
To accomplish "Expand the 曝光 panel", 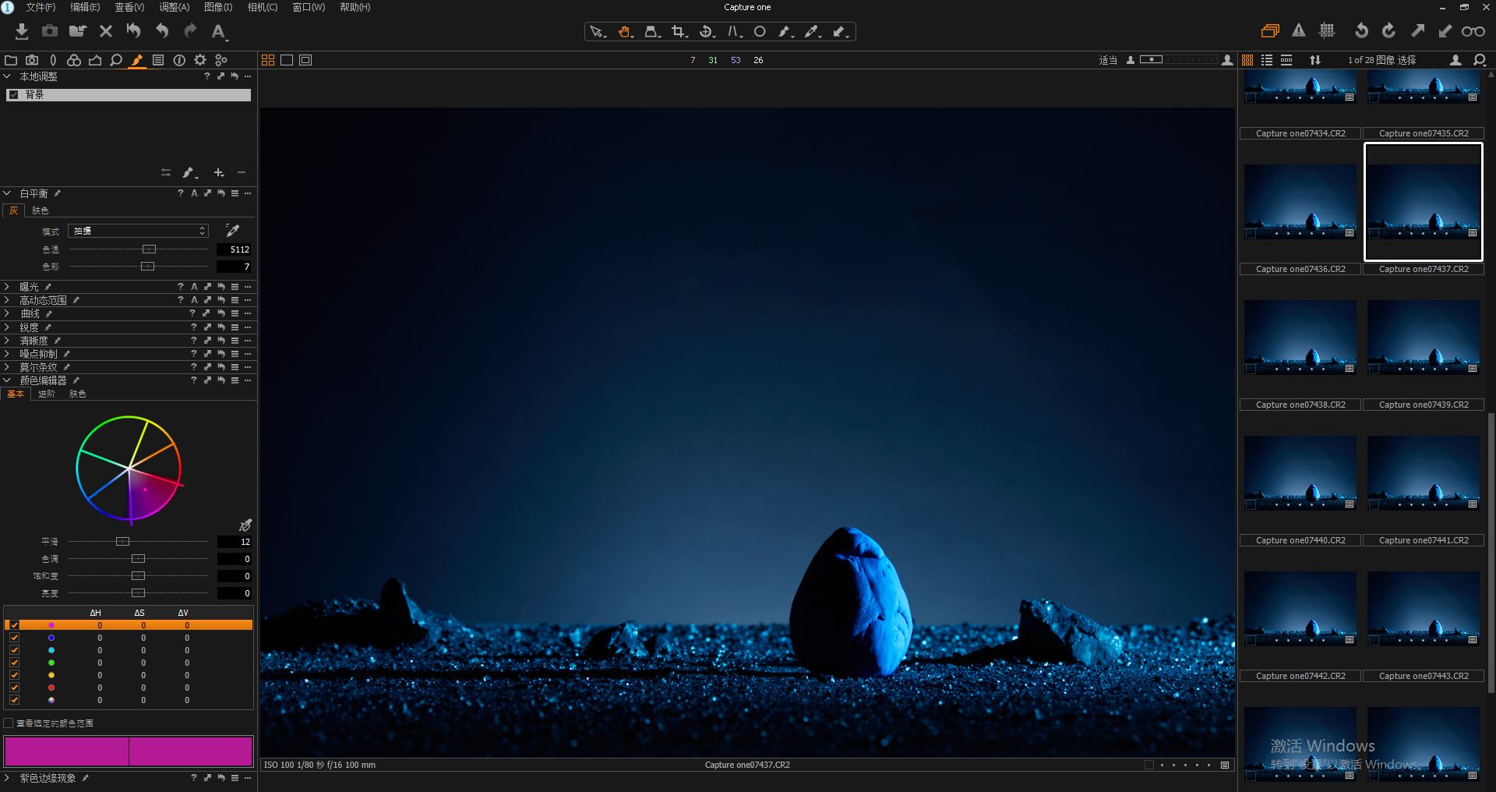I will [x=7, y=287].
